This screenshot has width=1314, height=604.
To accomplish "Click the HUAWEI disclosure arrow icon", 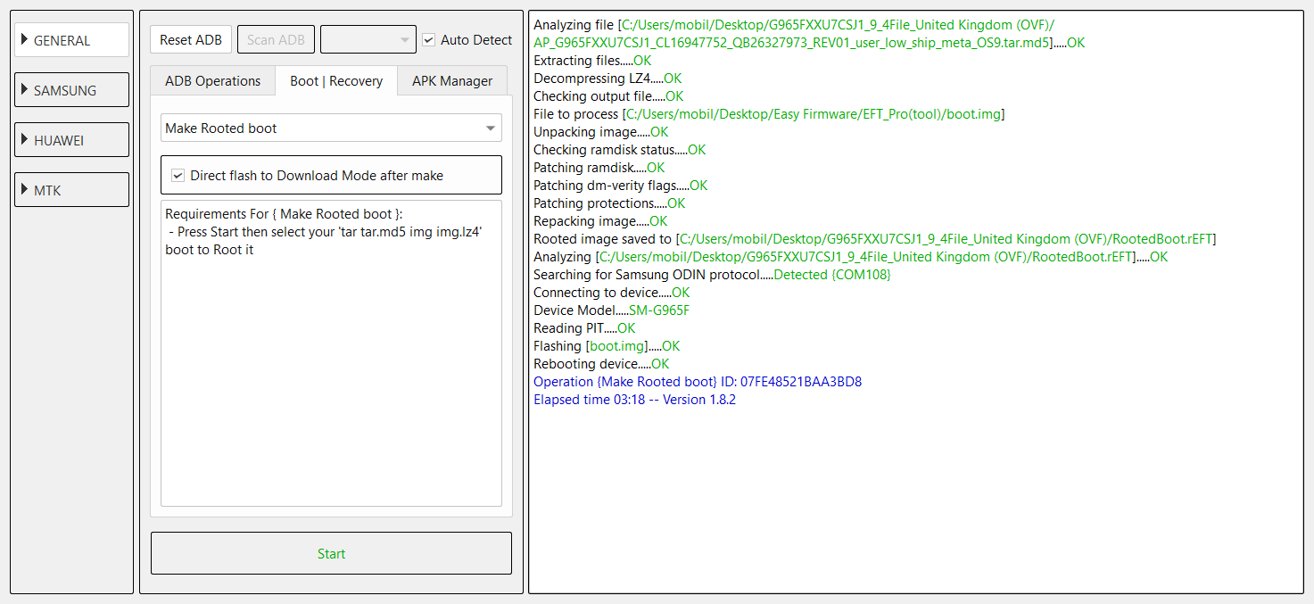I will 25,139.
